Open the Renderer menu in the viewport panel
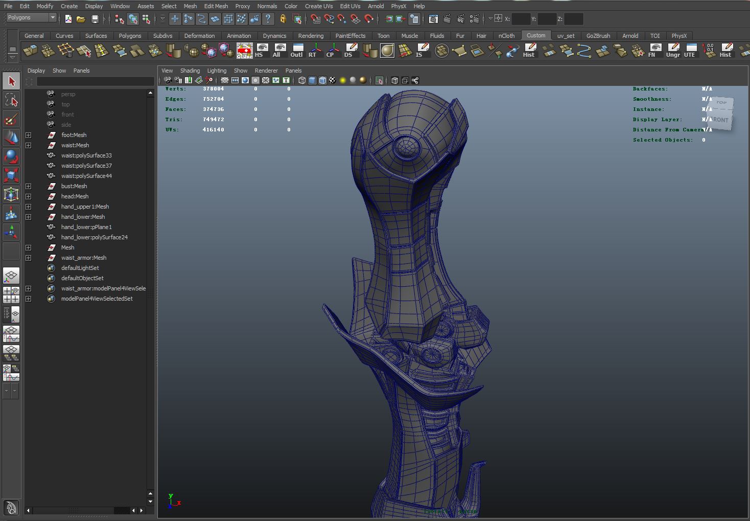The image size is (750, 521). pyautogui.click(x=266, y=70)
